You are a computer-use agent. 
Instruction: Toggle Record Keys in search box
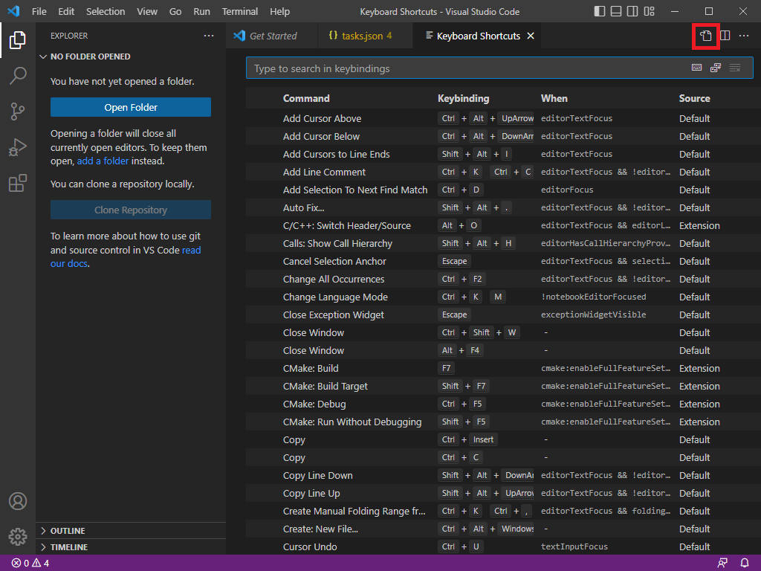[696, 68]
